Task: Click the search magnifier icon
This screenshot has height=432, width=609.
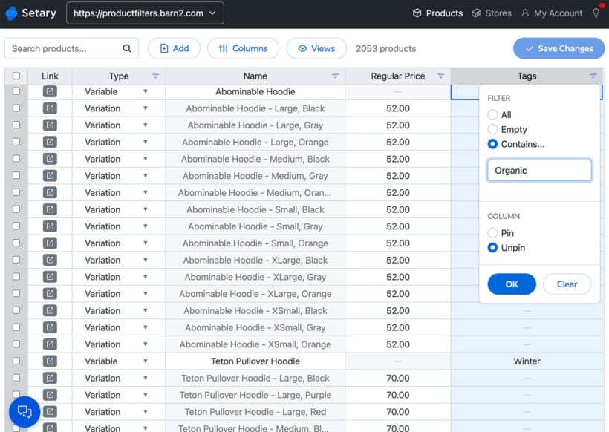Action: [x=126, y=49]
